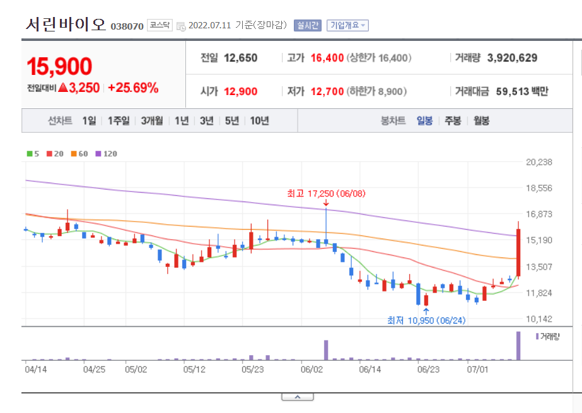The image size is (582, 413).
Task: Click the 고가 value 16,400
Action: [327, 58]
